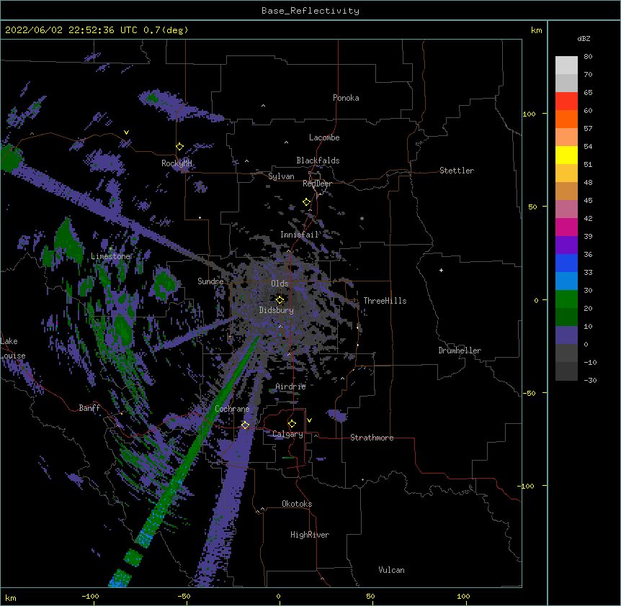This screenshot has height=606, width=621.
Task: Click the Drumheller label
Action: (x=460, y=351)
